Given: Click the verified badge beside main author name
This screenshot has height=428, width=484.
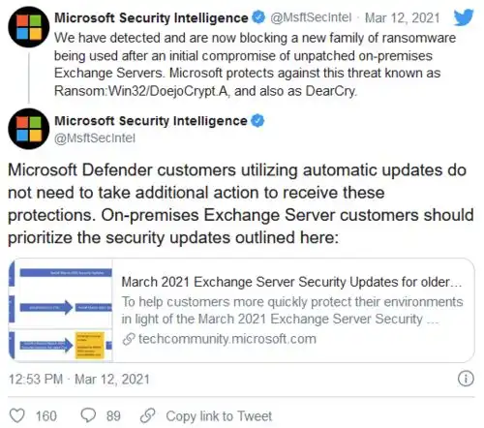Looking at the screenshot, I should [257, 121].
